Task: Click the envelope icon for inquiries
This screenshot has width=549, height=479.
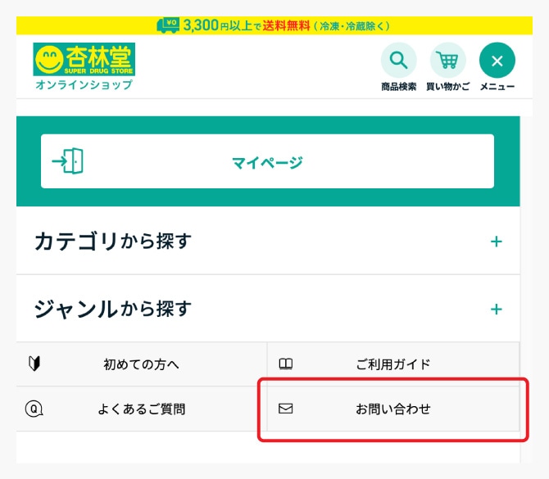Action: [x=286, y=409]
